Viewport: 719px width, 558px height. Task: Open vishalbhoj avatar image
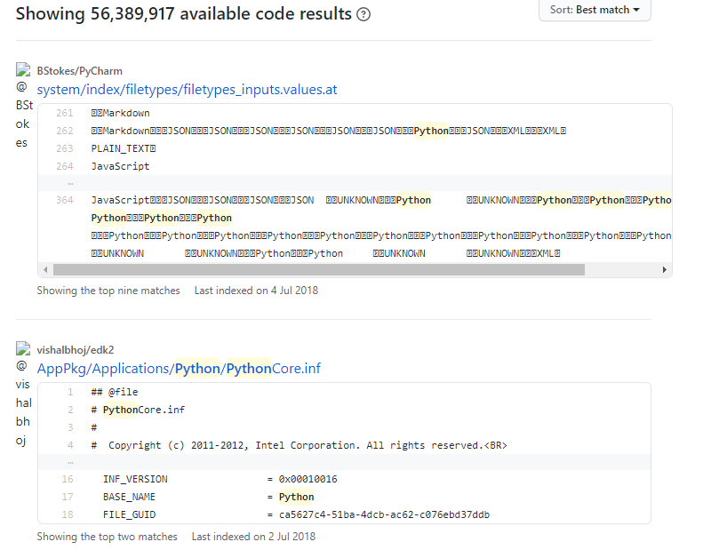(x=23, y=348)
